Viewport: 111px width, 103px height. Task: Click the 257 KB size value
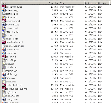coord(54,46)
